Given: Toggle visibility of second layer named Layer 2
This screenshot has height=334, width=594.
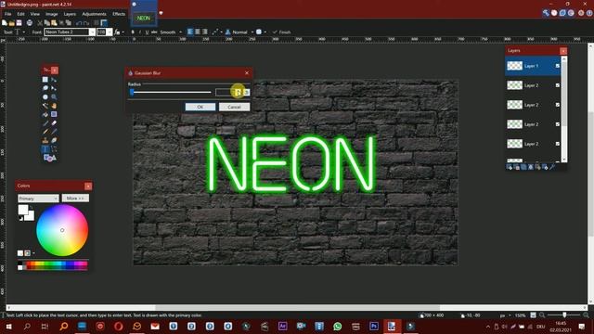Looking at the screenshot, I should 557,85.
